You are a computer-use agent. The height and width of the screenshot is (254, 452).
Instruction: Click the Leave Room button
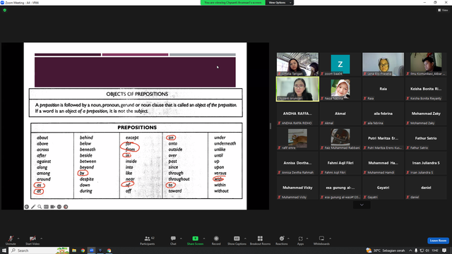(x=438, y=241)
